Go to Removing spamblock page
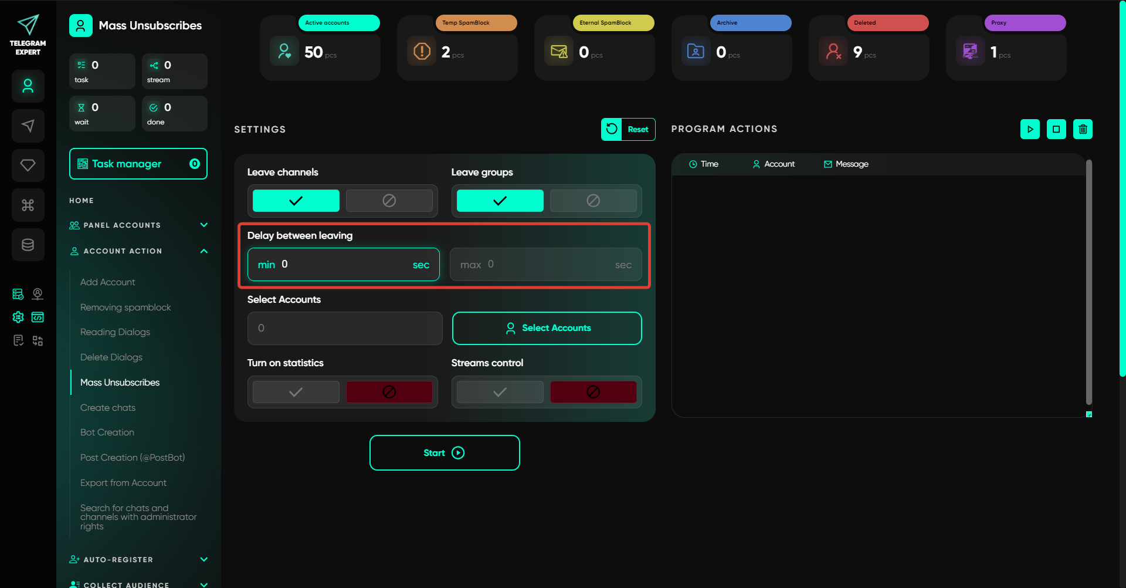1126x588 pixels. click(x=126, y=307)
